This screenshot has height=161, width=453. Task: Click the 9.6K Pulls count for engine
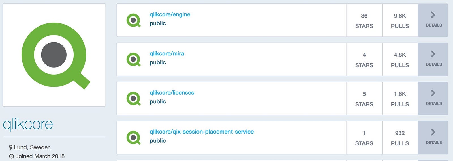(400, 16)
